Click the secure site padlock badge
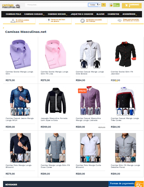144x187 pixels. 114,5
